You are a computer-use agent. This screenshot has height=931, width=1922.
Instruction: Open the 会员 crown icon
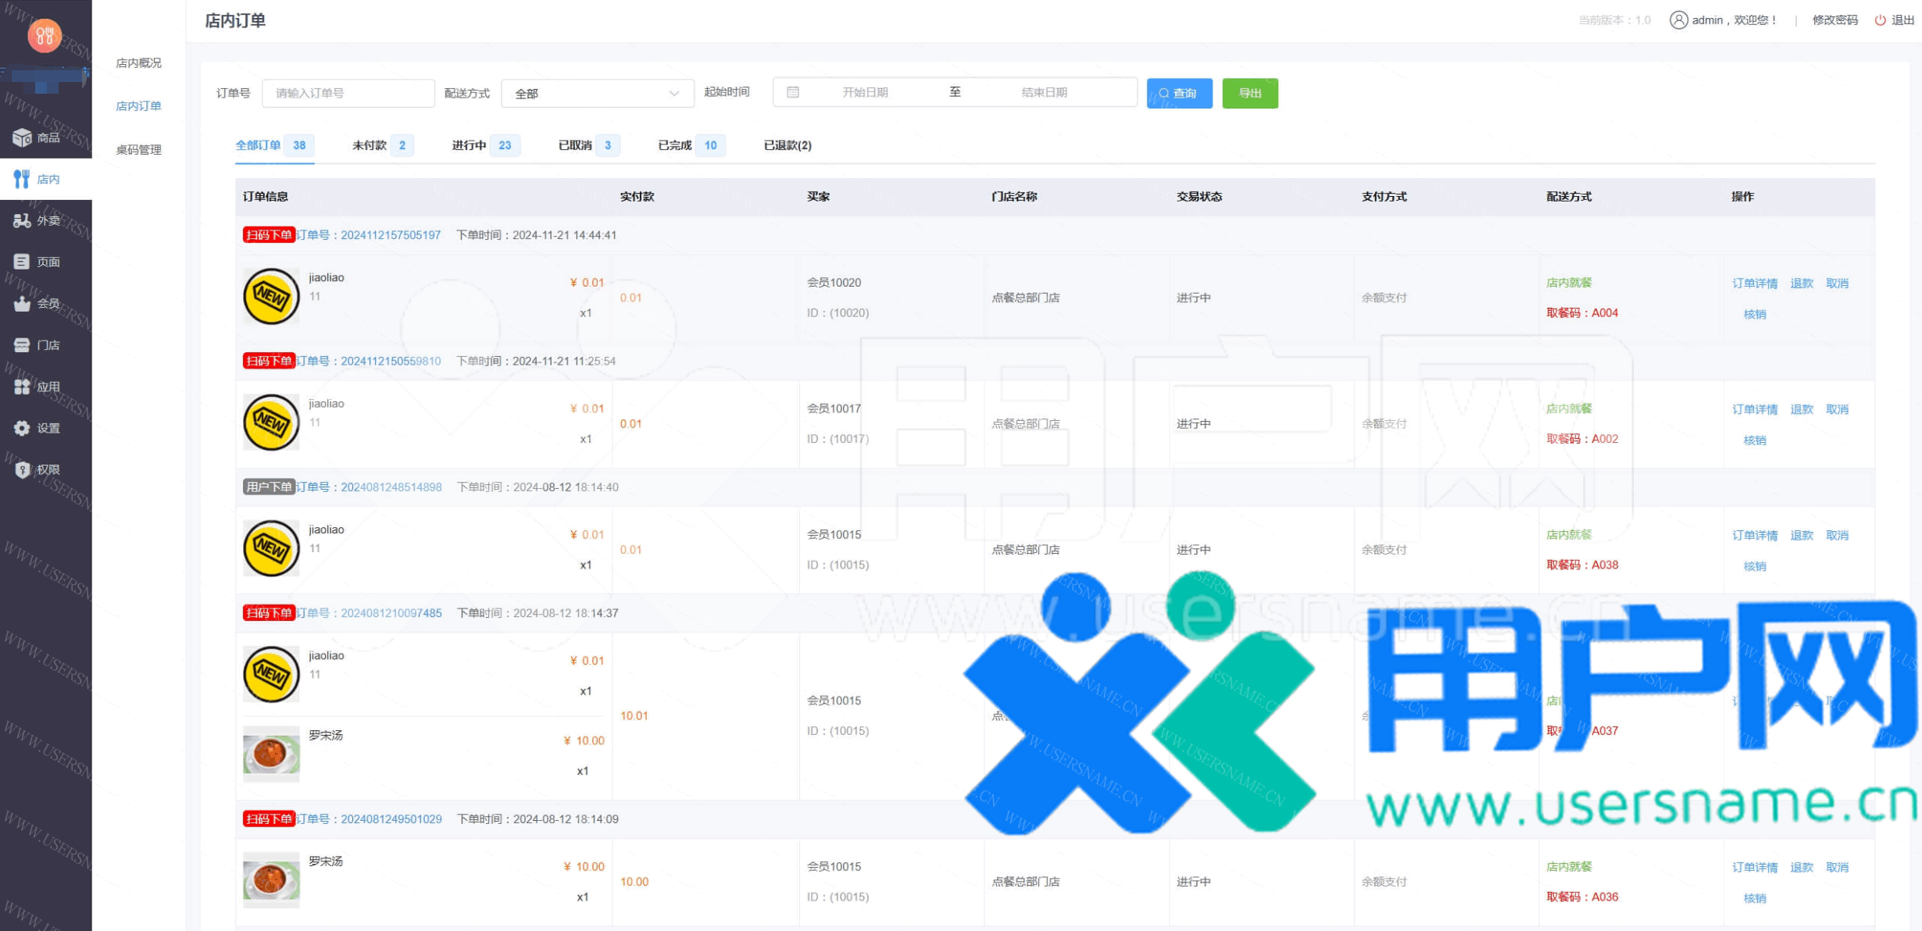click(22, 304)
